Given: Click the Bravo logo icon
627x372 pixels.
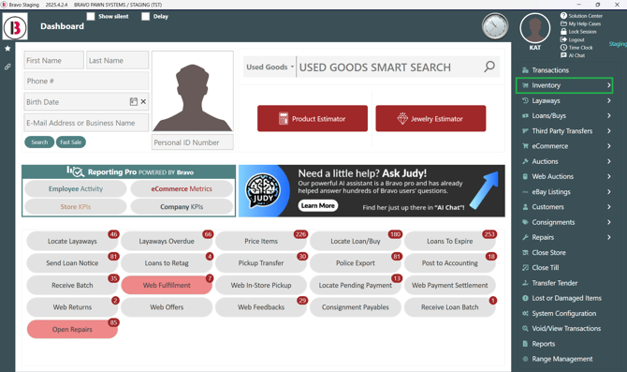Looking at the screenshot, I should tap(15, 26).
